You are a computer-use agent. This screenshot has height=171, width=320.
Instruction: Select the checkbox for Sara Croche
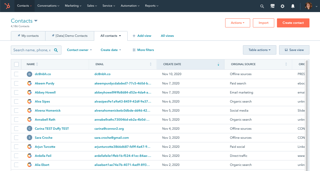click(16, 138)
